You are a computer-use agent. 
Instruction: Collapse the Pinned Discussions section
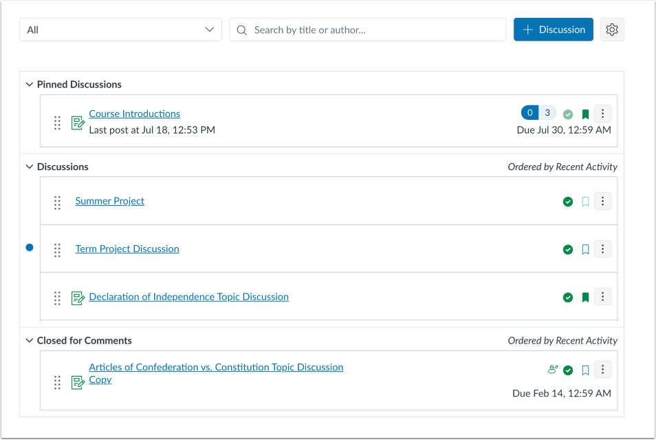(29, 84)
